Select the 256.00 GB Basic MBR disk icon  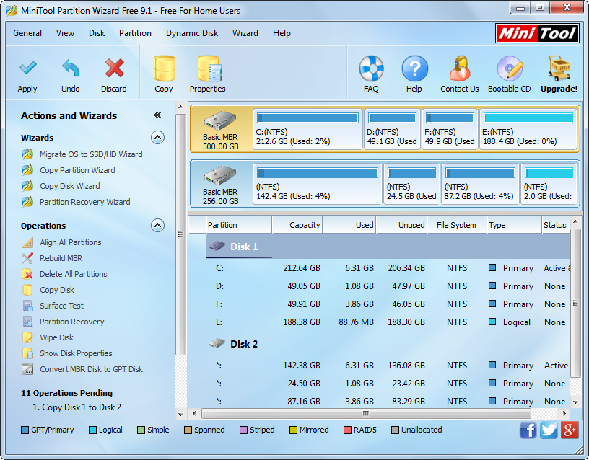point(220,175)
